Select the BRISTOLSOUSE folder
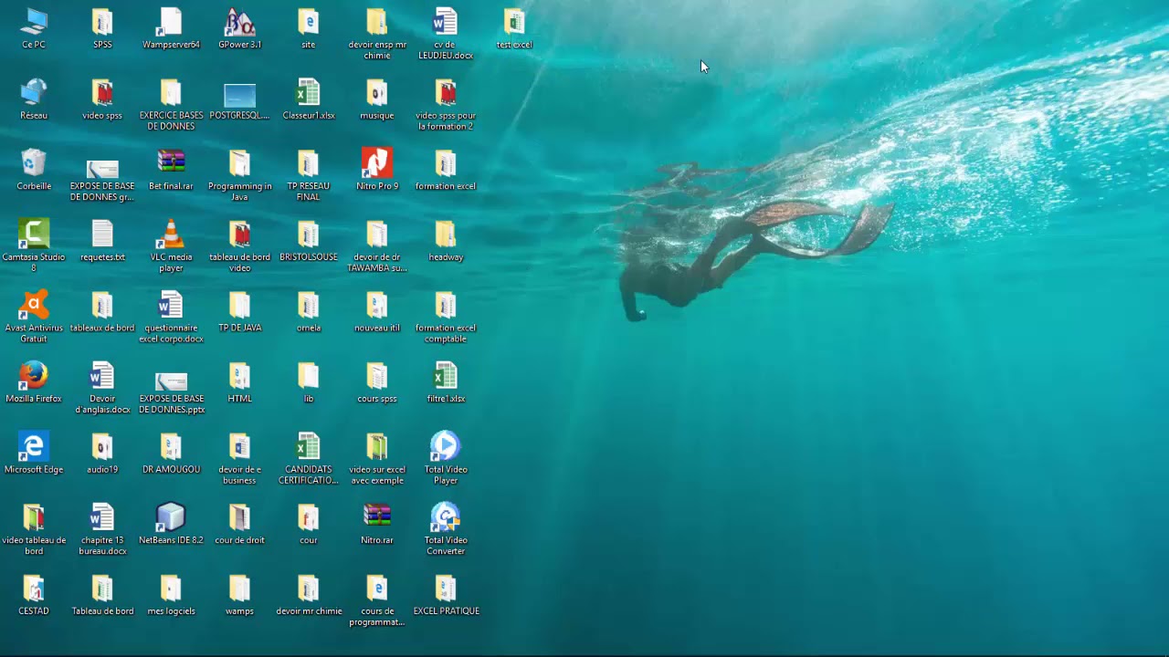 pyautogui.click(x=308, y=241)
